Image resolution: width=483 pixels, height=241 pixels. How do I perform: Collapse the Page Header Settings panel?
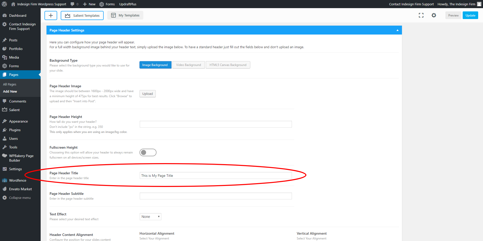pyautogui.click(x=397, y=30)
